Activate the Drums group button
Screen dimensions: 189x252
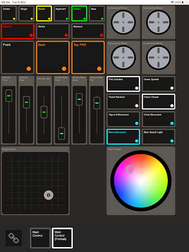44,13
